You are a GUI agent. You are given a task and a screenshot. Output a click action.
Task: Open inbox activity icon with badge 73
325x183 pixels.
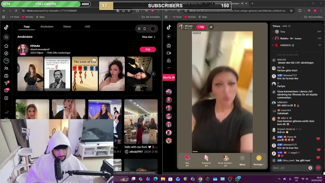click(x=6, y=90)
